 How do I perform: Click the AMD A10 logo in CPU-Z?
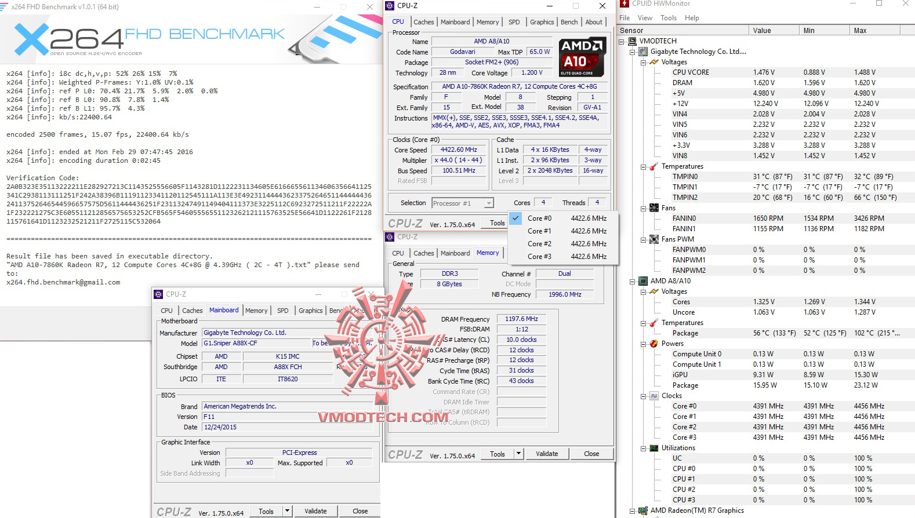(x=582, y=57)
